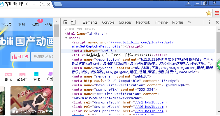Follow the ajaxGetCaptchaKey.php script link
Image resolution: width=220 pixels, height=116 pixels.
[x=123, y=44]
